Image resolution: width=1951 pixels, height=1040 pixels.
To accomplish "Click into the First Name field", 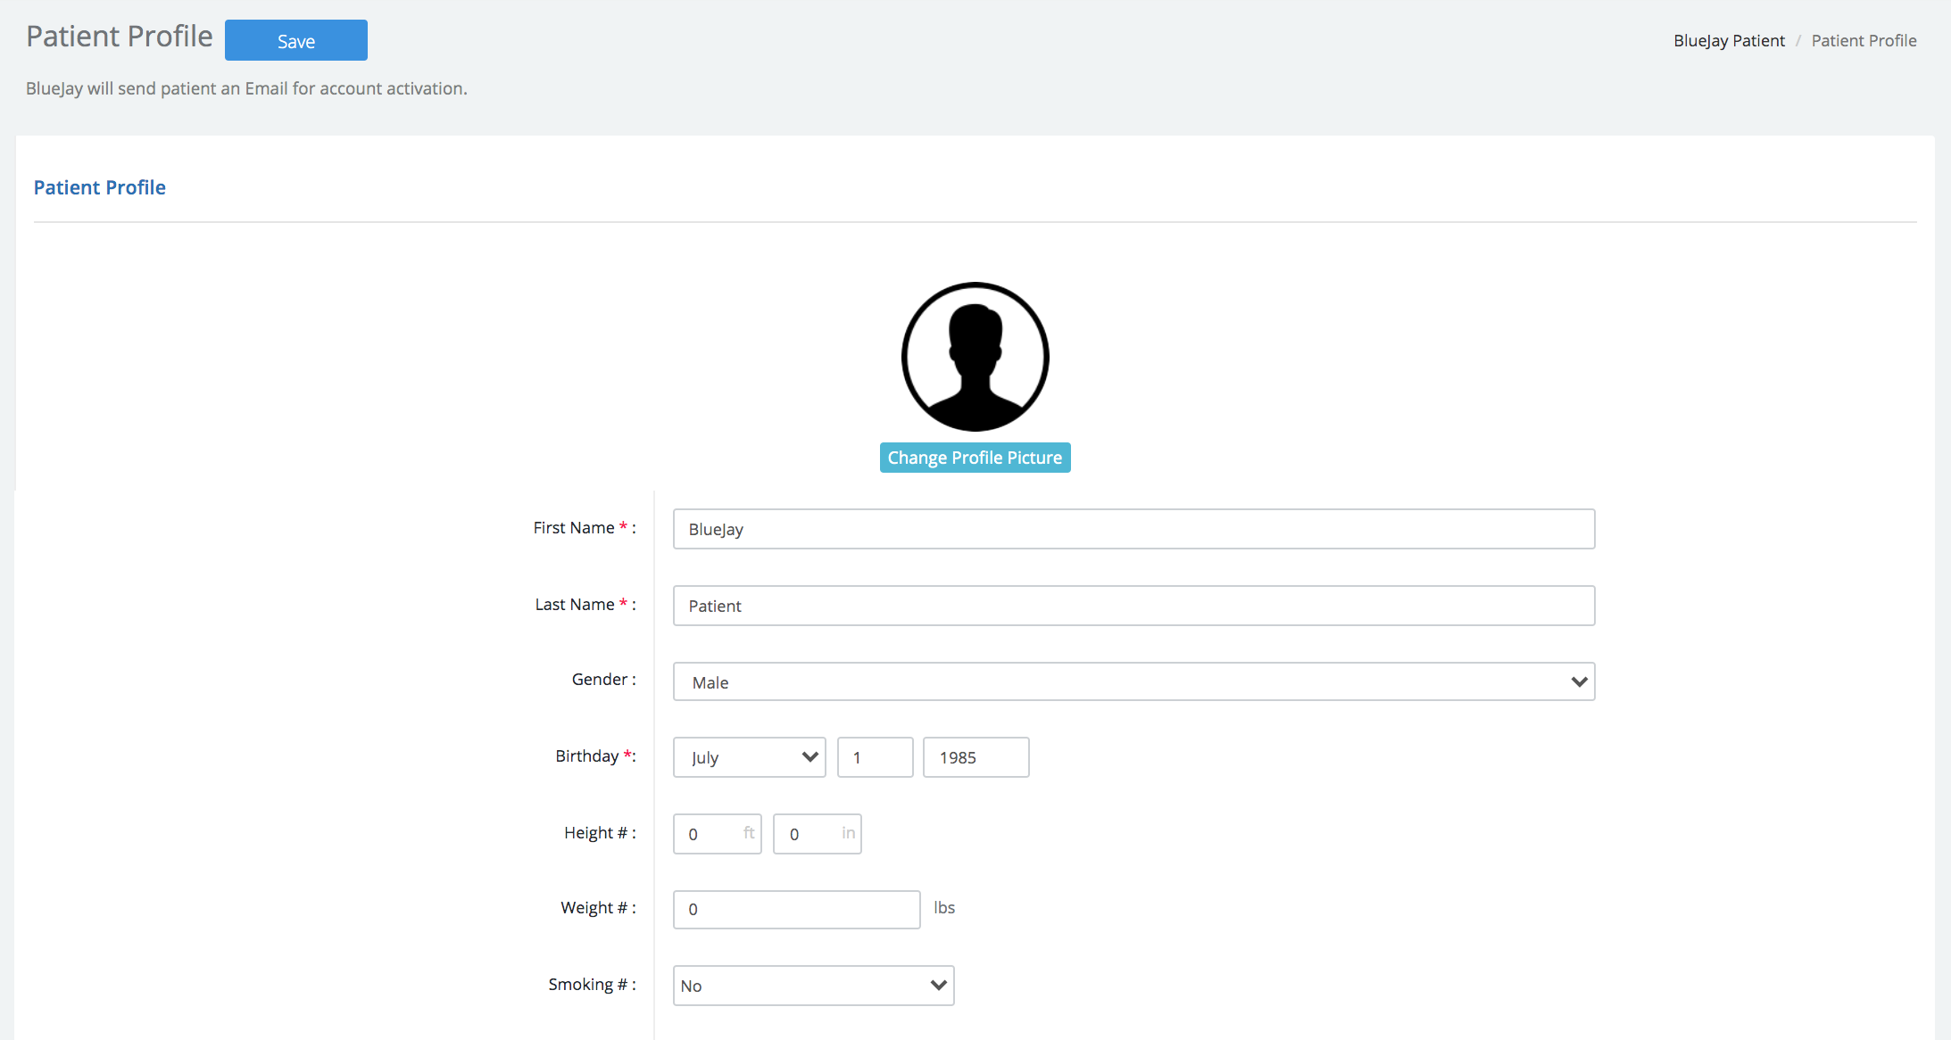I will (x=1133, y=529).
